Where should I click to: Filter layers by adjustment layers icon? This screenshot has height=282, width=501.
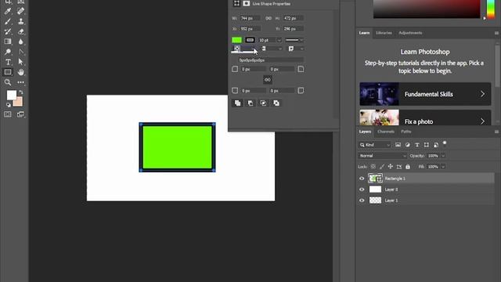point(407,145)
